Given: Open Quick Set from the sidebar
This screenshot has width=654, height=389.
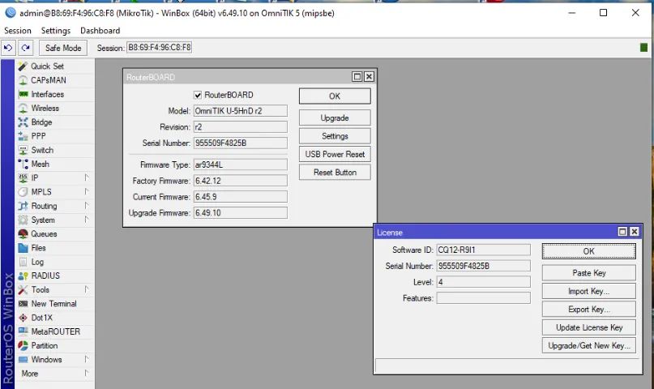Looking at the screenshot, I should 47,66.
